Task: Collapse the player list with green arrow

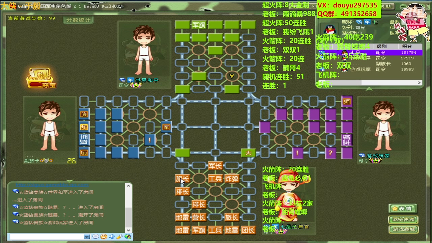Action: click(x=369, y=89)
